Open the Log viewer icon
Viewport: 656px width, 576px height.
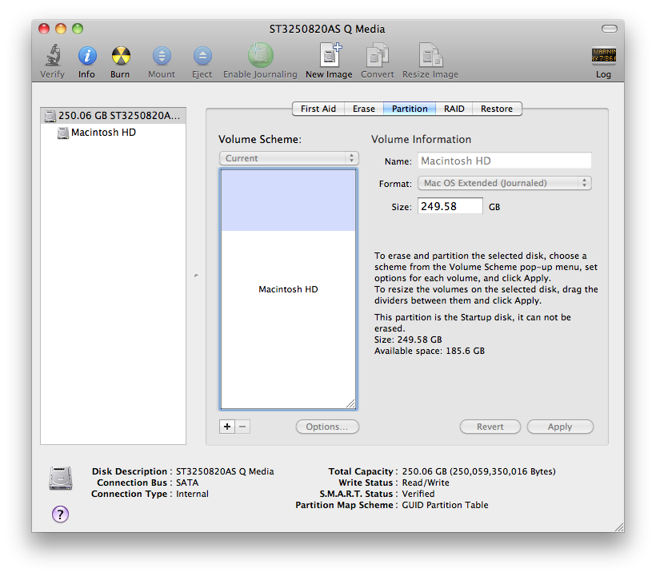pyautogui.click(x=603, y=55)
